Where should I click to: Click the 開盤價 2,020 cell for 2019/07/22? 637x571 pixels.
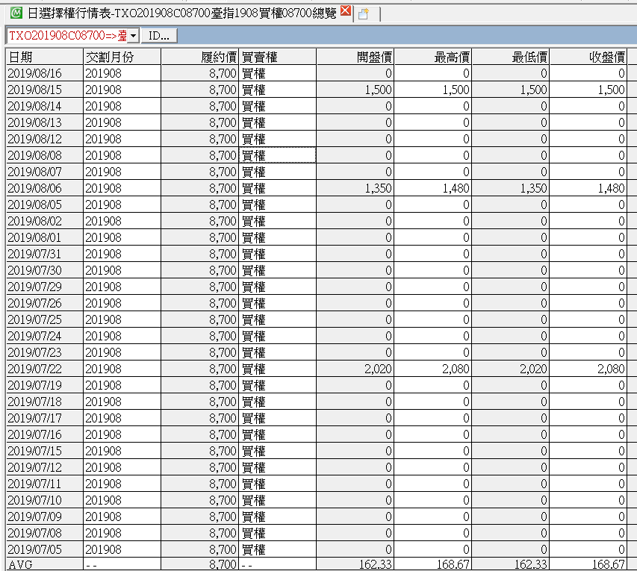point(355,369)
